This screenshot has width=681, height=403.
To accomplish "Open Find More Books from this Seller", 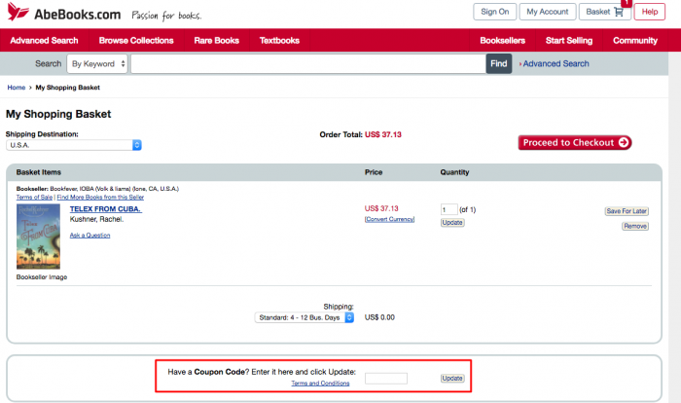I will pos(100,198).
